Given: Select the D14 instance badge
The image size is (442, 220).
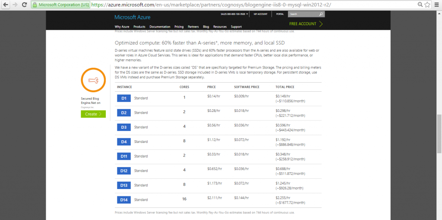Looking at the screenshot, I should [x=123, y=200].
